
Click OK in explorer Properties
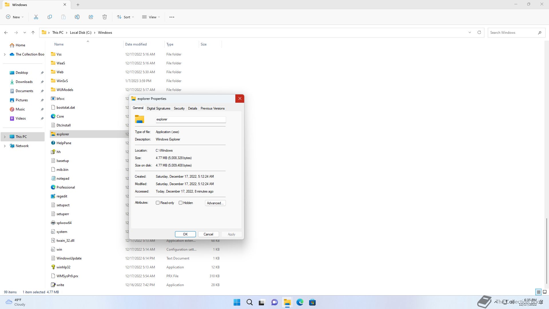(x=185, y=234)
